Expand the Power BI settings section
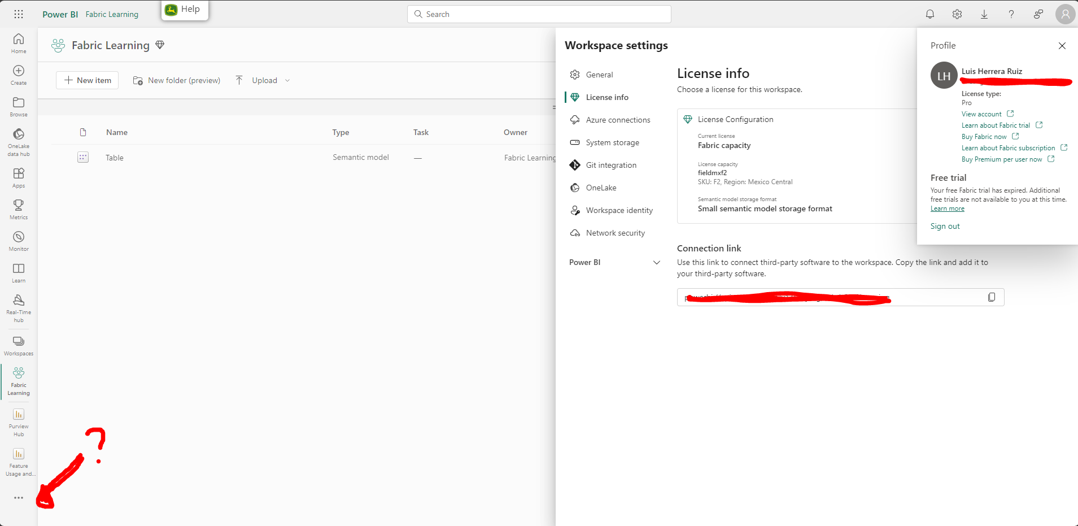The height and width of the screenshot is (526, 1078). [614, 262]
